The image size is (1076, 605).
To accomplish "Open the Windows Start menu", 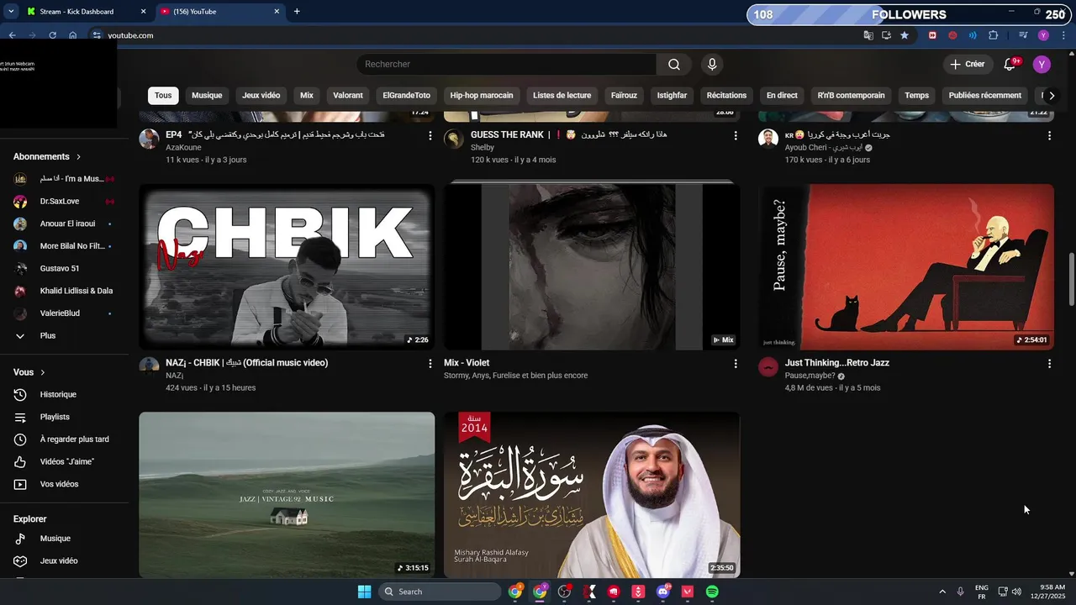I will pyautogui.click(x=364, y=592).
